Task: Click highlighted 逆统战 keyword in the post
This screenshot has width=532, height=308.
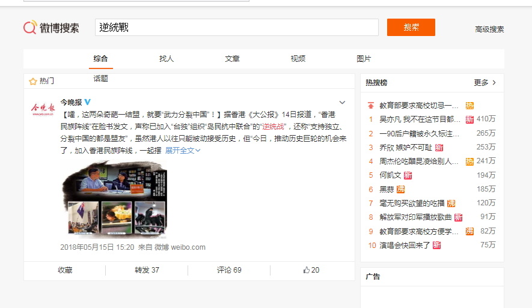Action: [273, 127]
